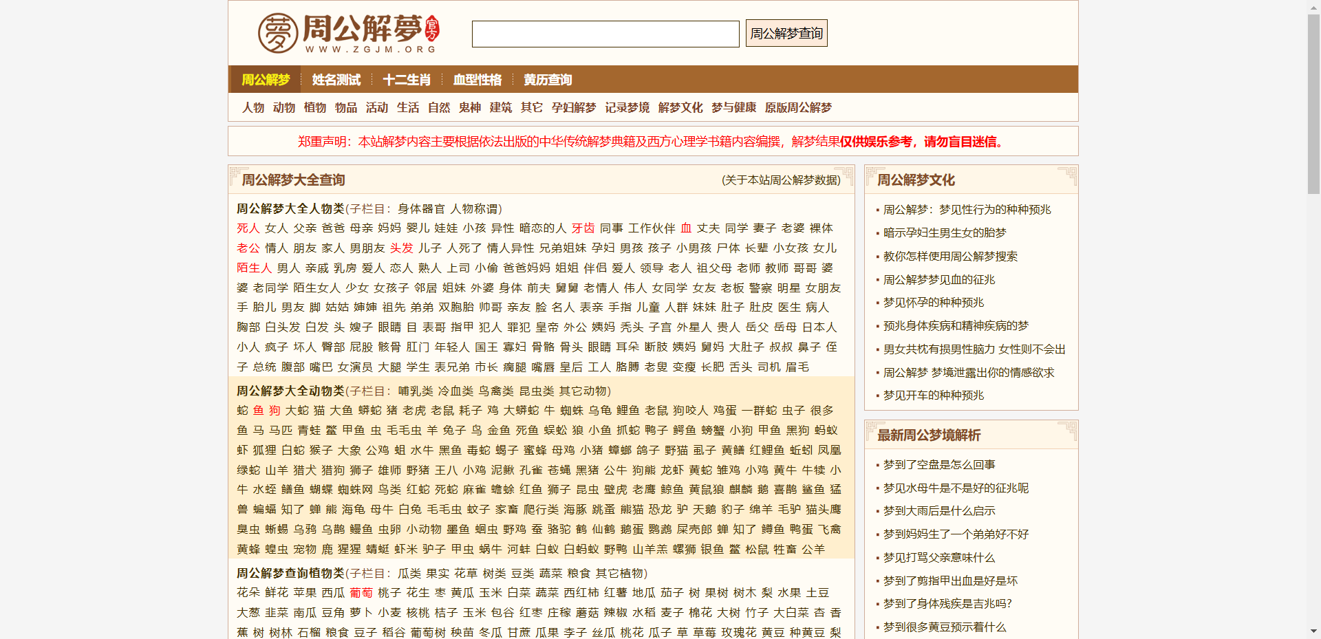Image resolution: width=1321 pixels, height=639 pixels.
Task: Switch to the 十二生肖 tab
Action: coord(407,80)
